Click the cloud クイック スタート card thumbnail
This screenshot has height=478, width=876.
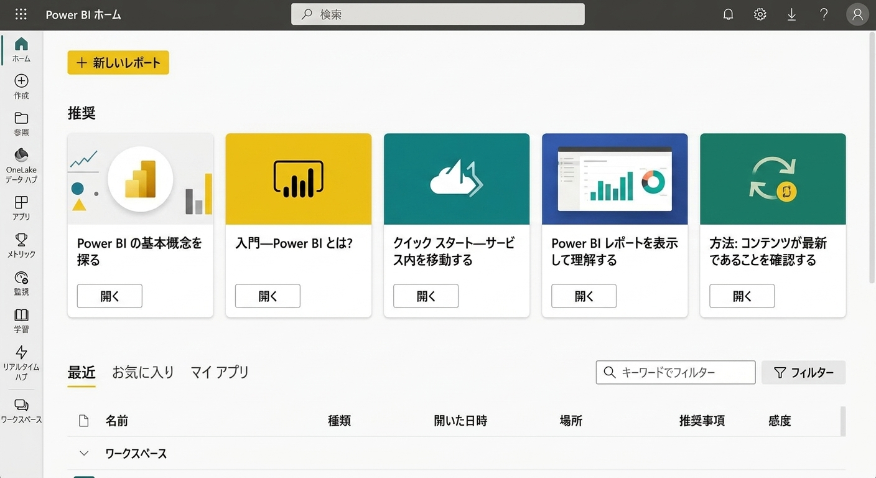click(457, 179)
